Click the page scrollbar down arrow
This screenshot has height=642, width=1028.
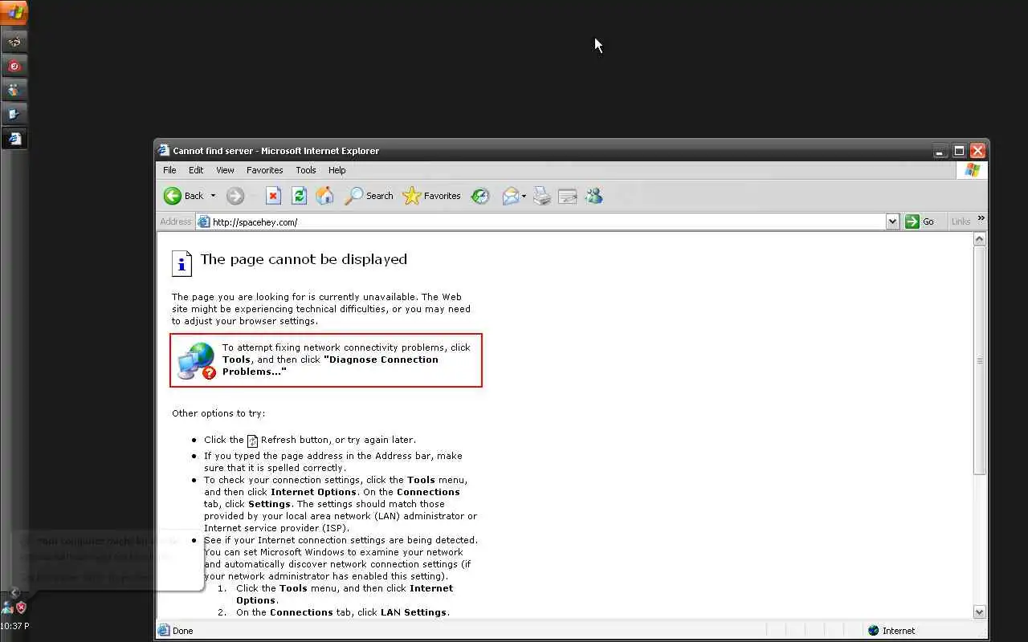coord(979,612)
